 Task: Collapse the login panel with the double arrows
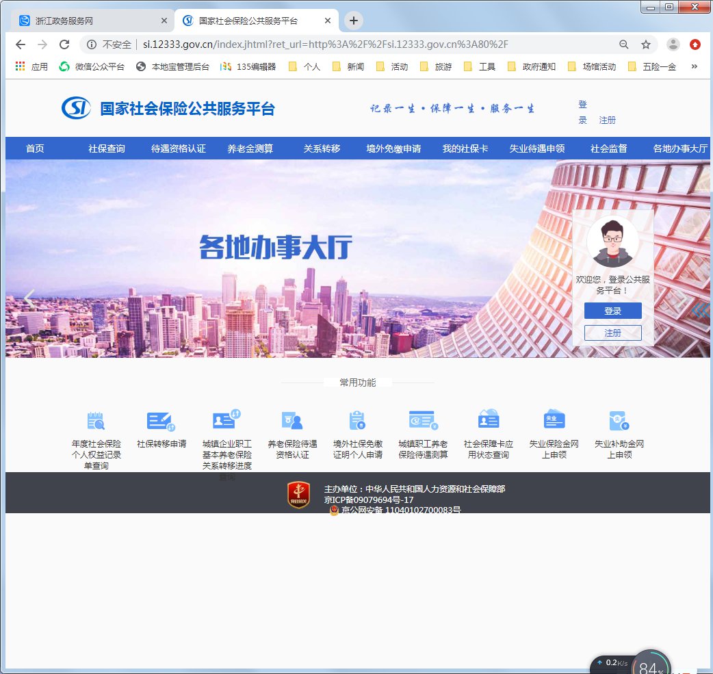click(x=701, y=310)
